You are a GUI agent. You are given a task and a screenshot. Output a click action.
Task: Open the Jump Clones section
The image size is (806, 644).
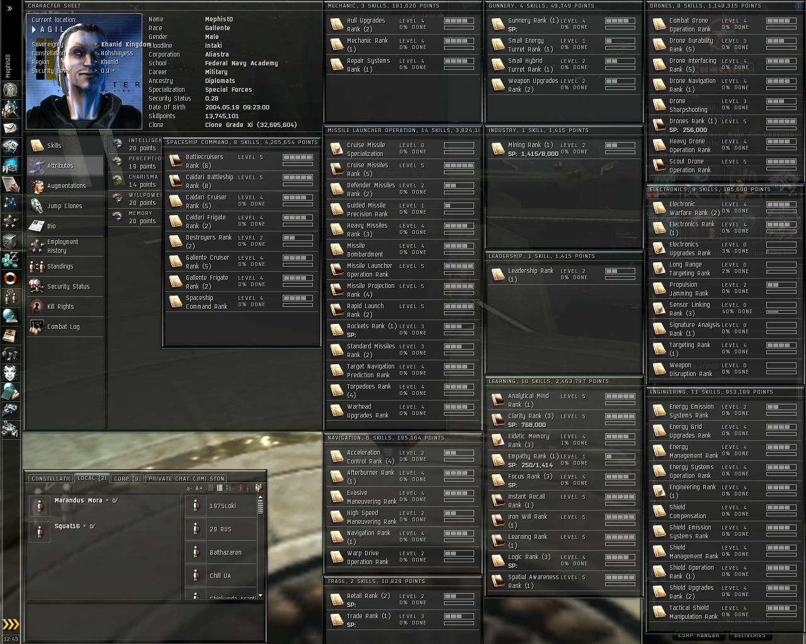(65, 206)
